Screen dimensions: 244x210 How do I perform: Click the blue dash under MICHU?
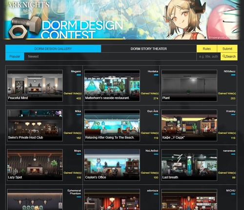[233, 194]
